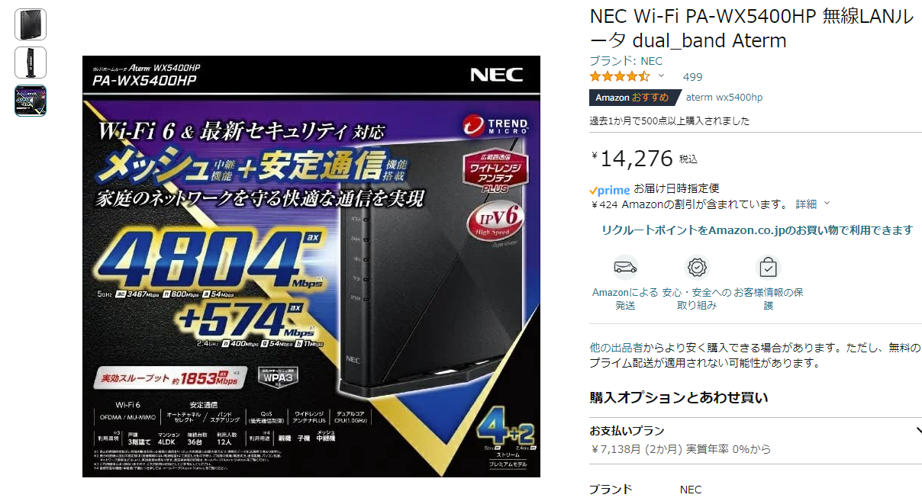Open the Recruit points Amazon.co.jp link
Viewport: 922px width, 501px height.
tap(756, 230)
